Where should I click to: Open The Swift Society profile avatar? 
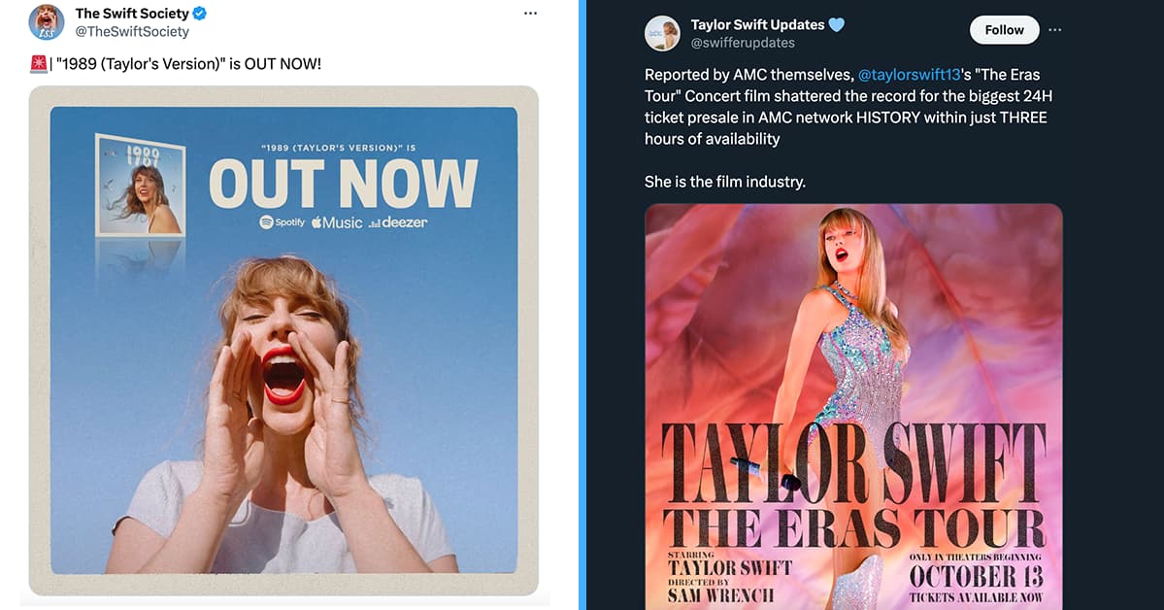click(46, 21)
